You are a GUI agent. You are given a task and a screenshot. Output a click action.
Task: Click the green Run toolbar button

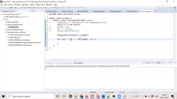pos(25,8)
